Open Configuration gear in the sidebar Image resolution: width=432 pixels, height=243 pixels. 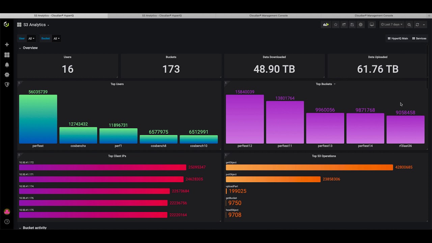click(x=7, y=75)
